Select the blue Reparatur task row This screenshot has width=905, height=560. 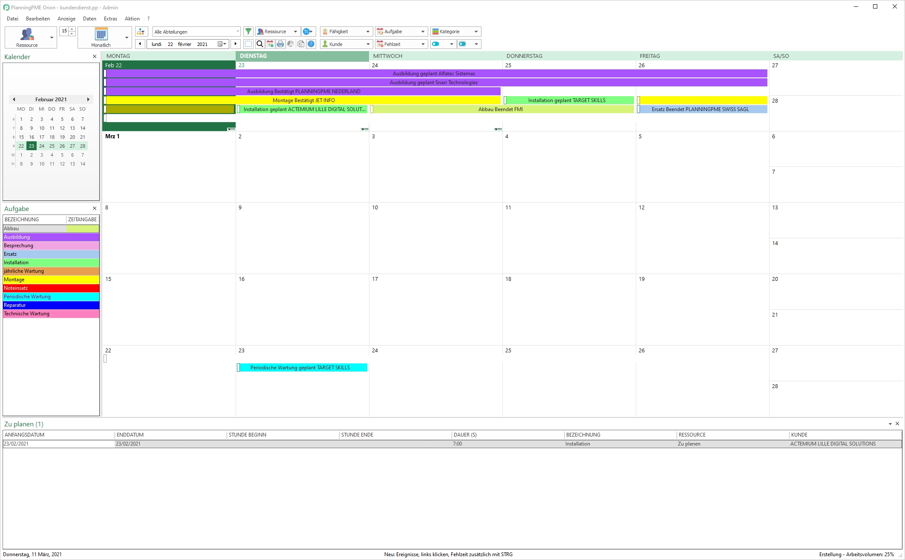[x=51, y=305]
